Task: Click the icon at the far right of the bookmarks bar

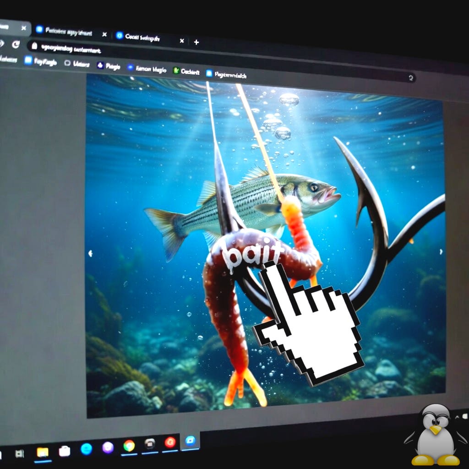Action: [411, 78]
